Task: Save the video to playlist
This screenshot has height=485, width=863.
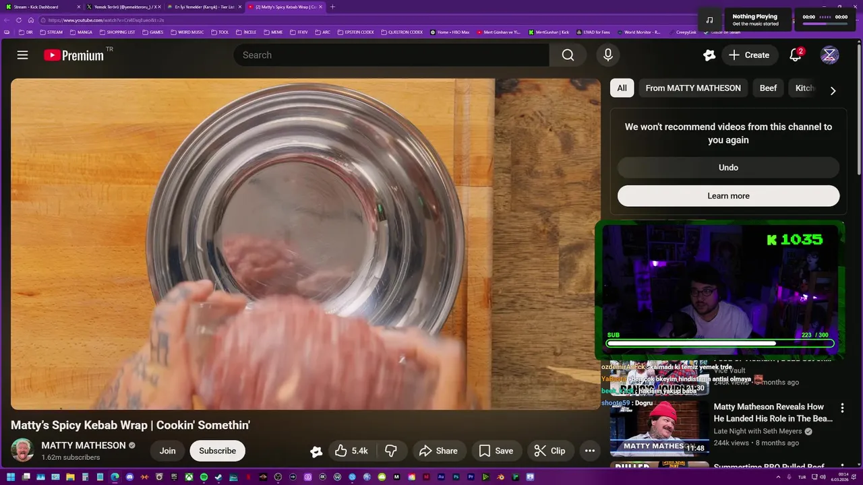Action: 496,451
